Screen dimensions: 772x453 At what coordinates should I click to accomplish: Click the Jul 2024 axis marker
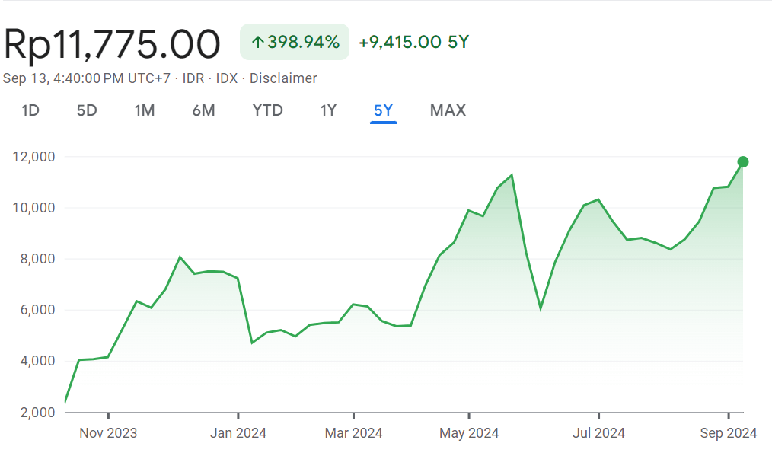[x=598, y=432]
